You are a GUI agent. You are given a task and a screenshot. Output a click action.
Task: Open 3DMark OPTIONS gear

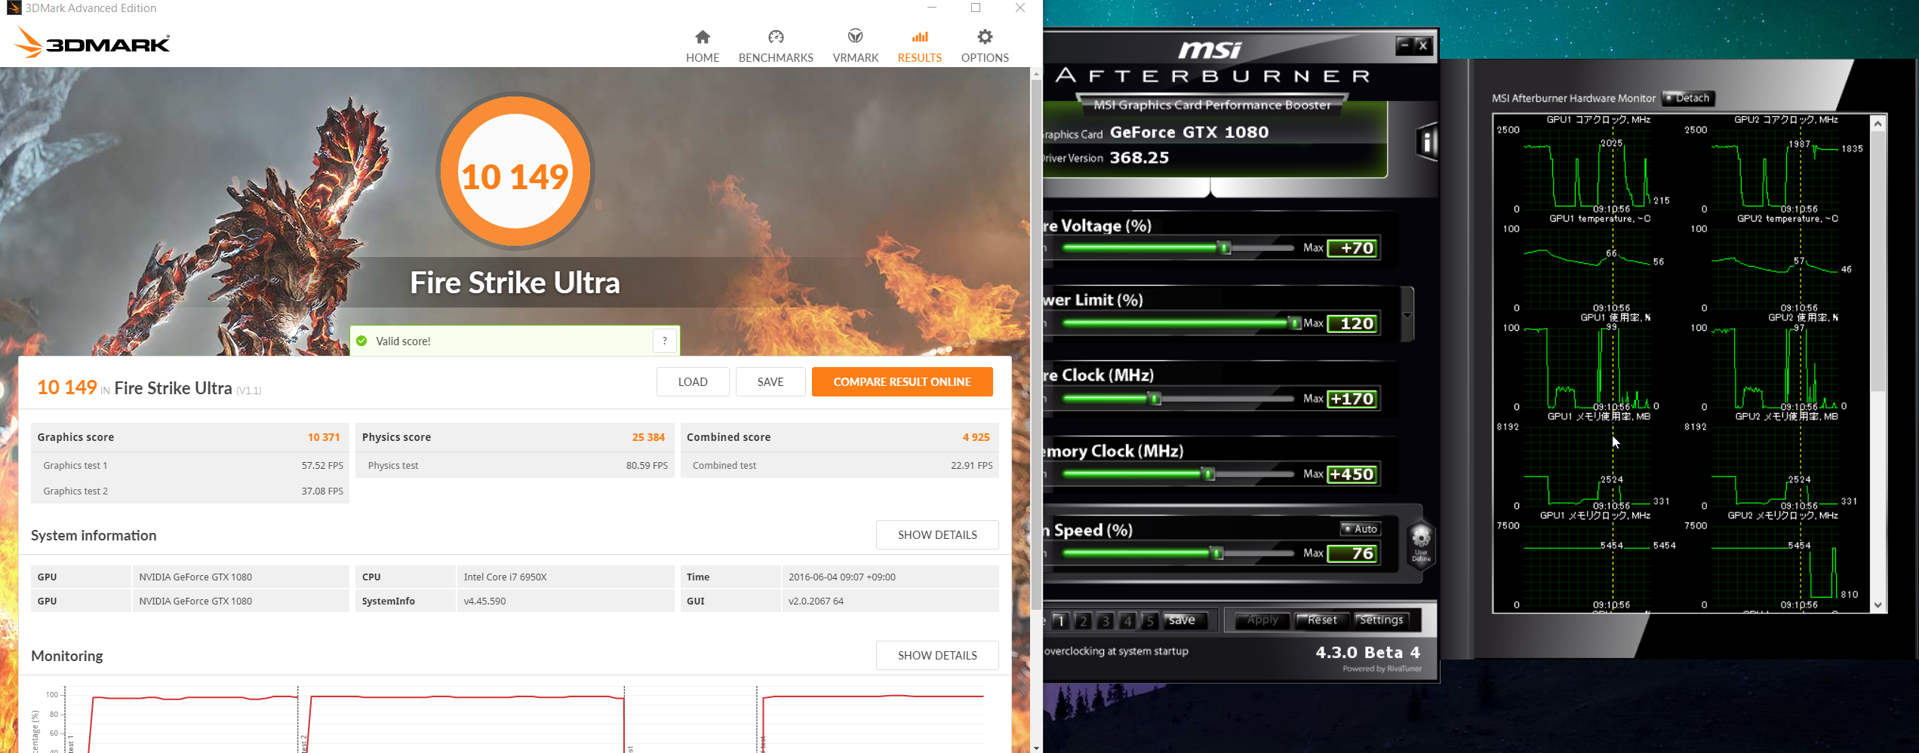click(x=985, y=47)
